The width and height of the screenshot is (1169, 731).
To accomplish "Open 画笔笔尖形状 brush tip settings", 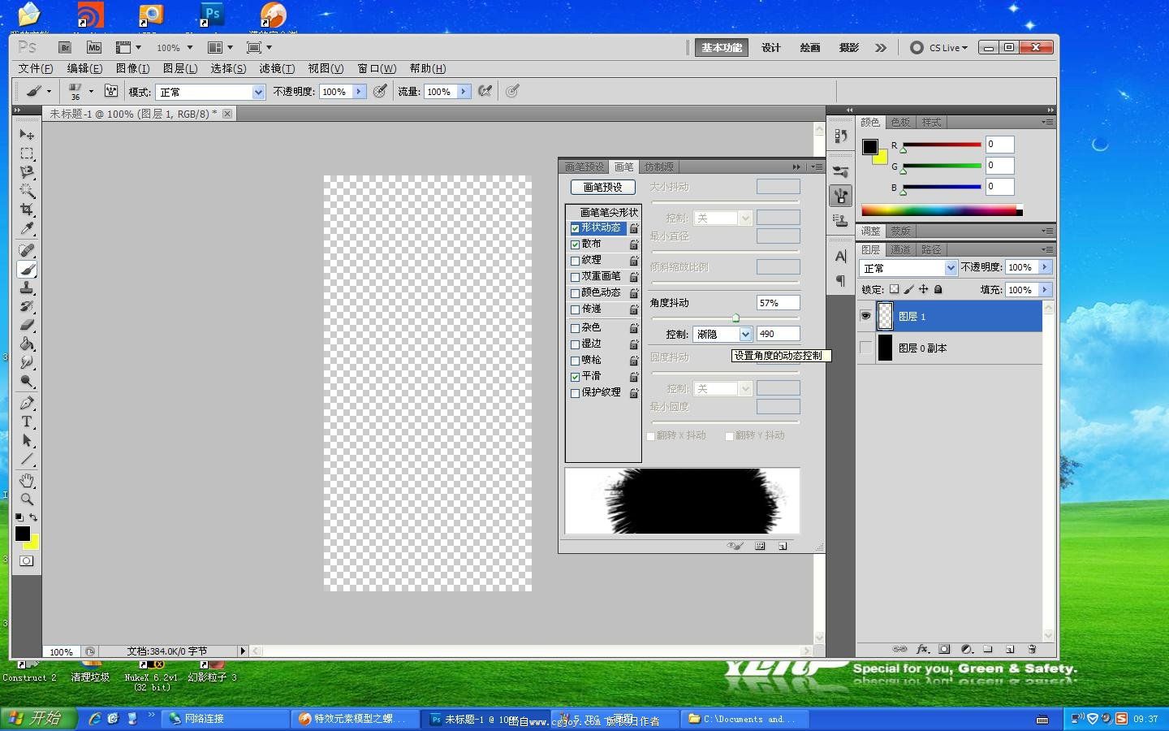I will coord(609,212).
